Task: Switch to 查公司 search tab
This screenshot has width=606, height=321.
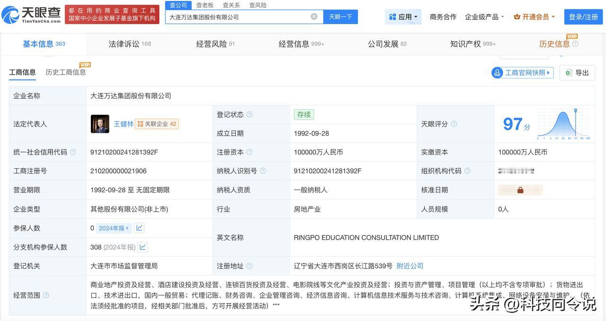Action: click(x=178, y=5)
